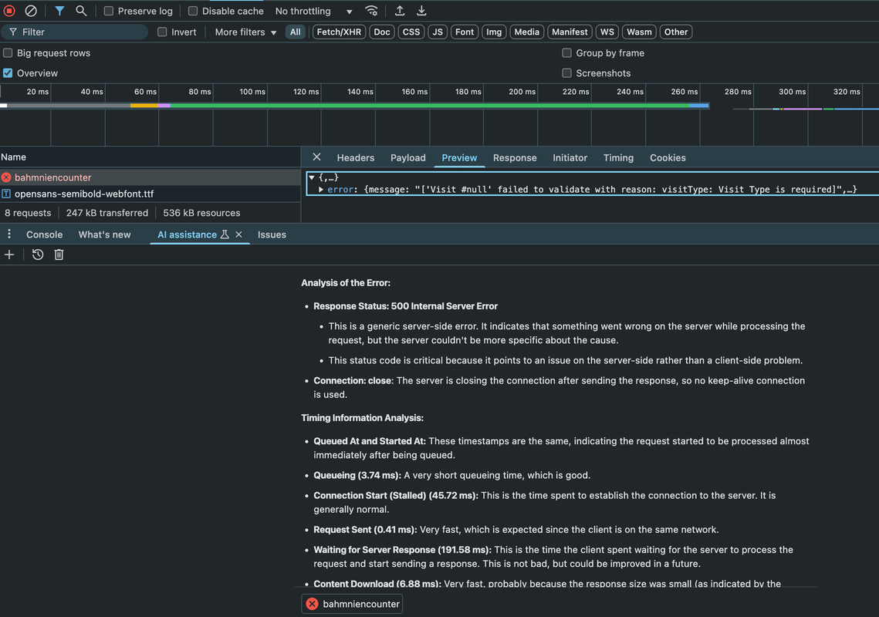Clear the network log
Screen dimensions: 879x617
pos(31,11)
